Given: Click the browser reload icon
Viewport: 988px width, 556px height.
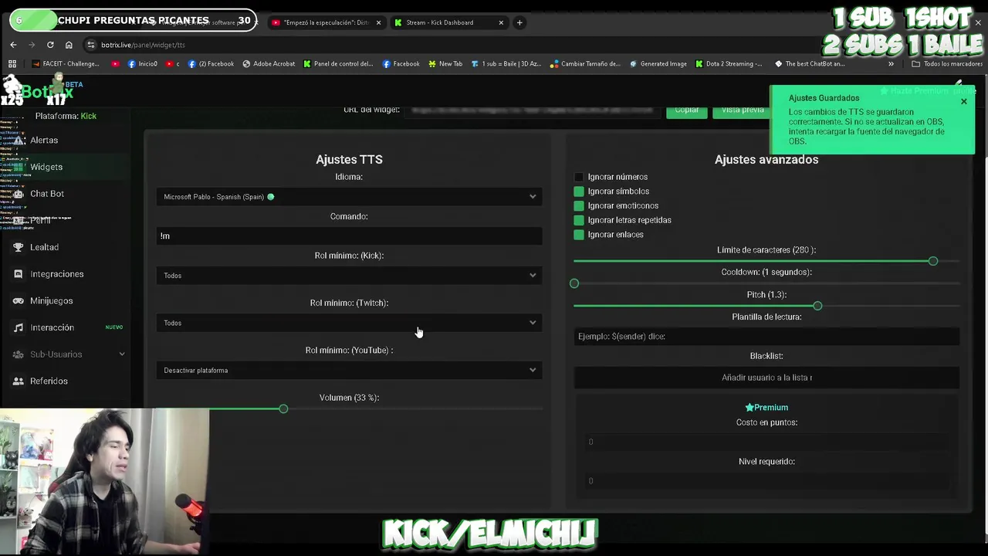Looking at the screenshot, I should tap(50, 45).
